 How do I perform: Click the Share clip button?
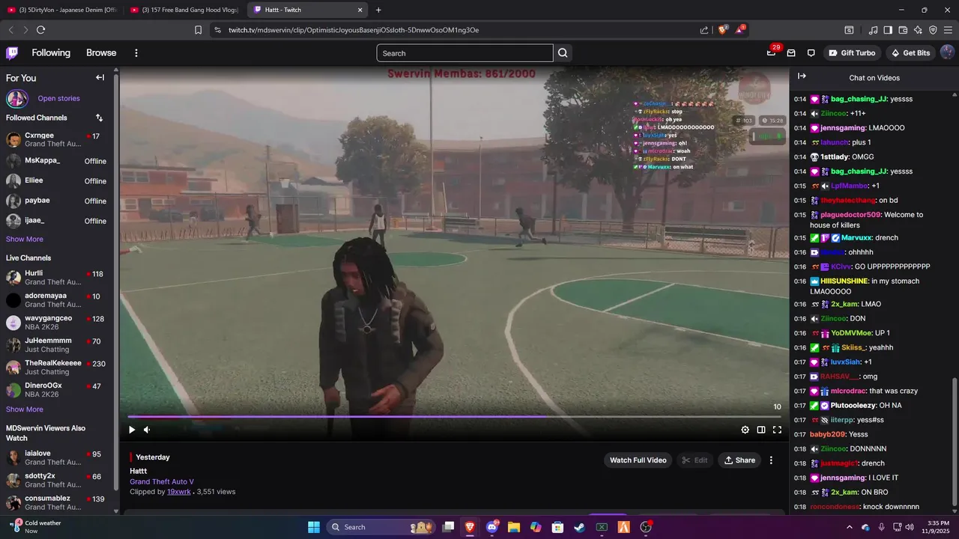[x=739, y=460]
